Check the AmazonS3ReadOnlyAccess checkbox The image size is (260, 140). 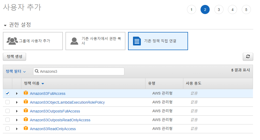coord(8,129)
